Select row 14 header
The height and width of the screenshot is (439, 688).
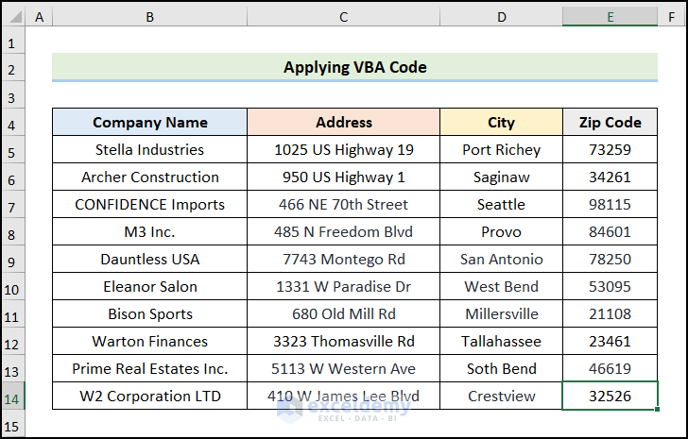pos(12,397)
